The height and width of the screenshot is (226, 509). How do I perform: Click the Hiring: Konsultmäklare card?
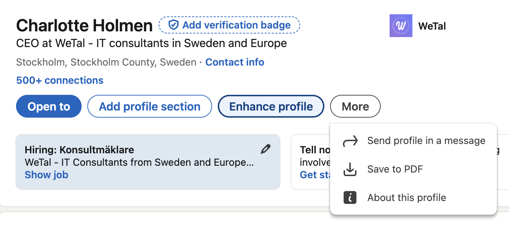coord(148,162)
